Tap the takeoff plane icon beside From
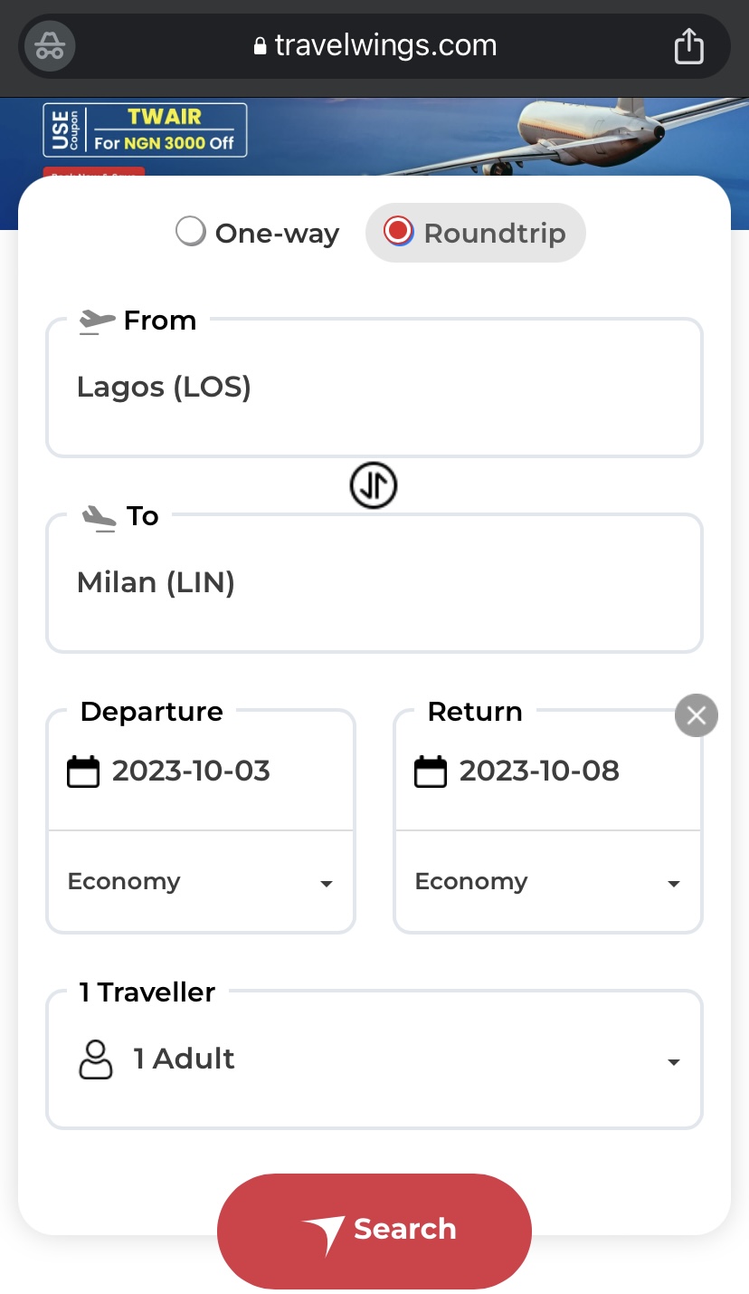Screen dimensions: 749x1294 [97, 321]
